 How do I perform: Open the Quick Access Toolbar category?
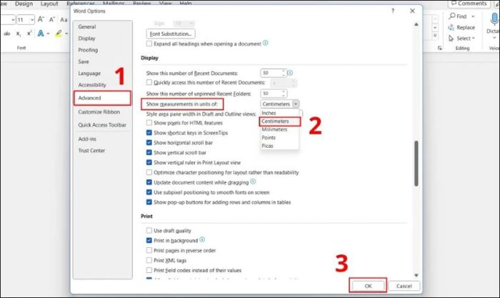click(102, 125)
